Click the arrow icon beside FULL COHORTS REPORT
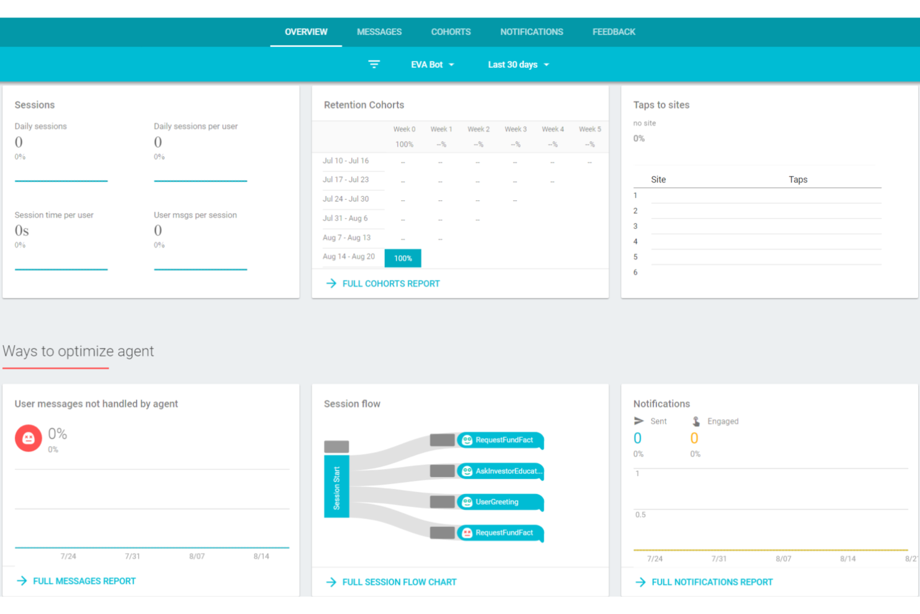The height and width of the screenshot is (614, 920). 331,283
